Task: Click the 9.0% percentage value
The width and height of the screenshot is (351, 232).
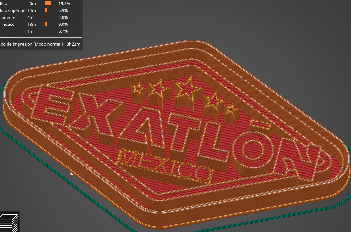Action: (x=63, y=25)
